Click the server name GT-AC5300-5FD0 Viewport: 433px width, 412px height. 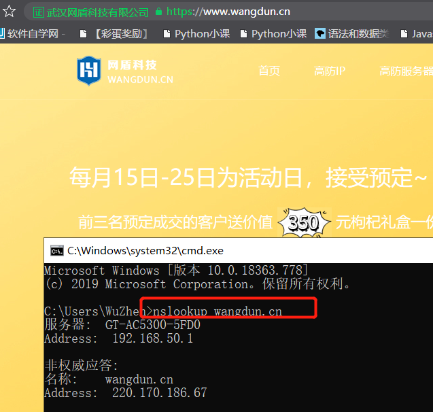pos(153,325)
